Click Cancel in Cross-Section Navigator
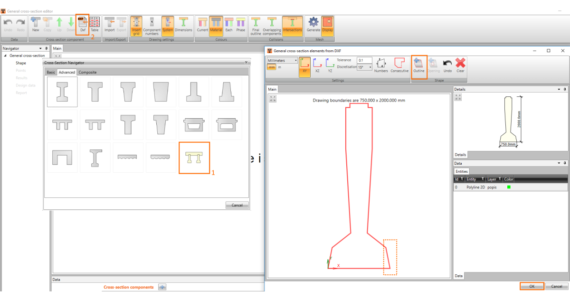This screenshot has height=299, width=570. (x=237, y=205)
